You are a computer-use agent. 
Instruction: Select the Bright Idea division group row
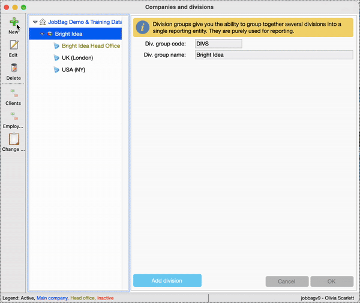76,34
